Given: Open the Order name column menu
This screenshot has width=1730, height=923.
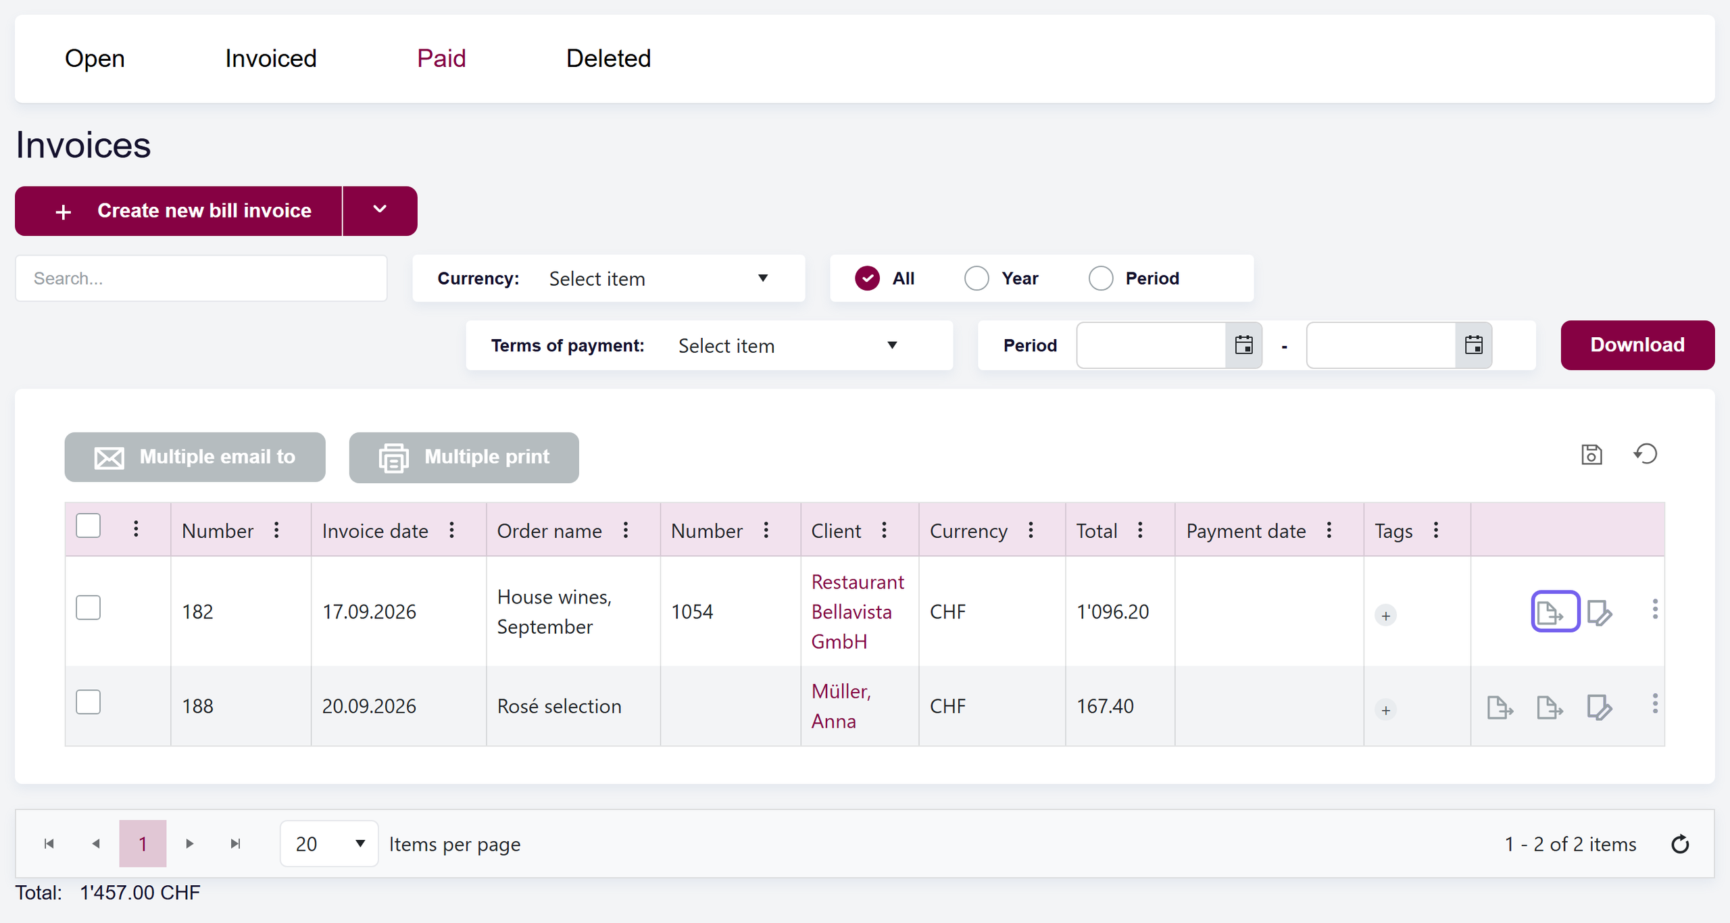Looking at the screenshot, I should [x=626, y=530].
